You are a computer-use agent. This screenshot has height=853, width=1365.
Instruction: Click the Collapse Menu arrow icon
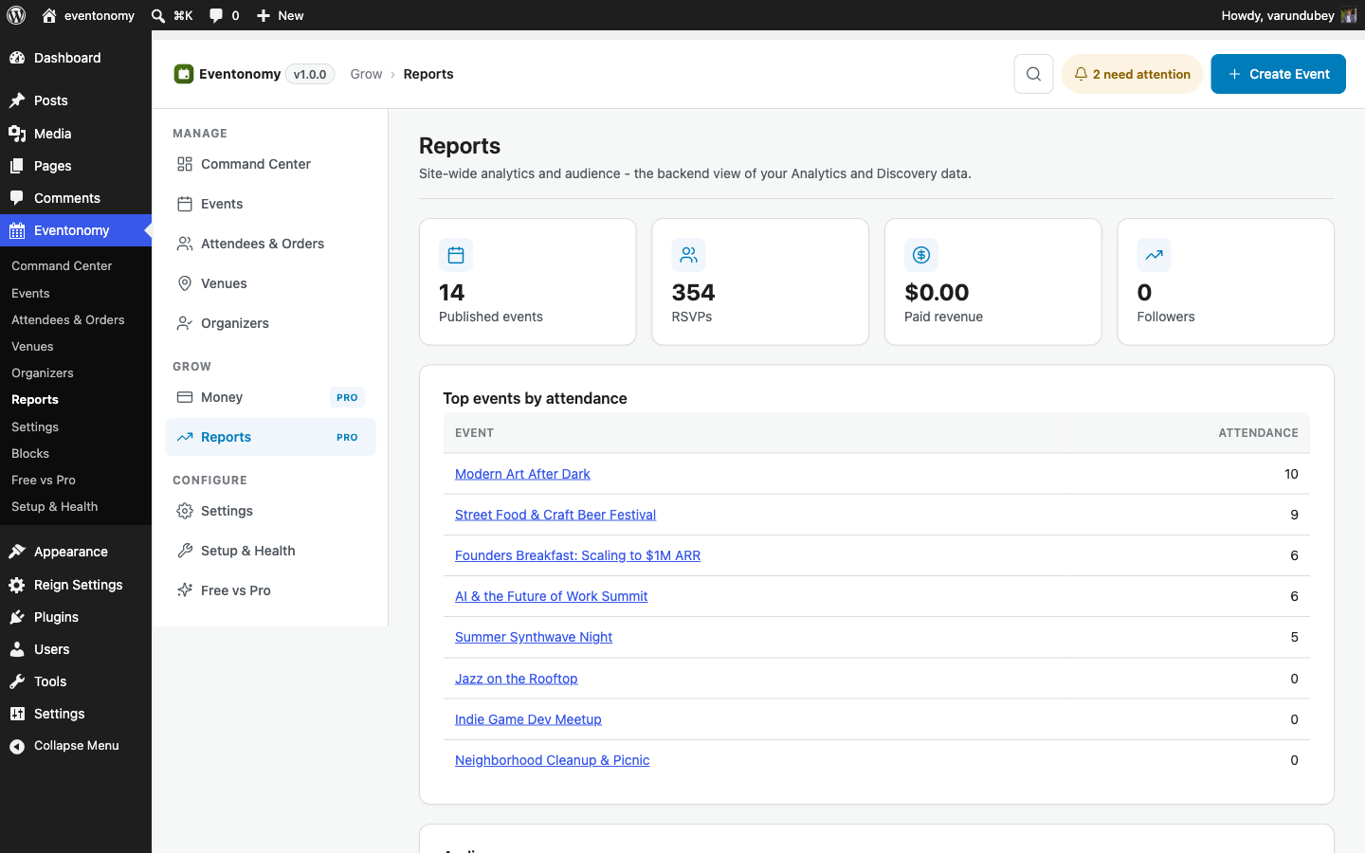pyautogui.click(x=17, y=746)
